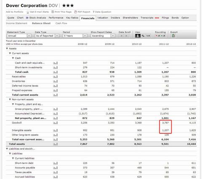The image size is (202, 179).
Task: Decrease decimal rounding
Action: [x=158, y=36]
